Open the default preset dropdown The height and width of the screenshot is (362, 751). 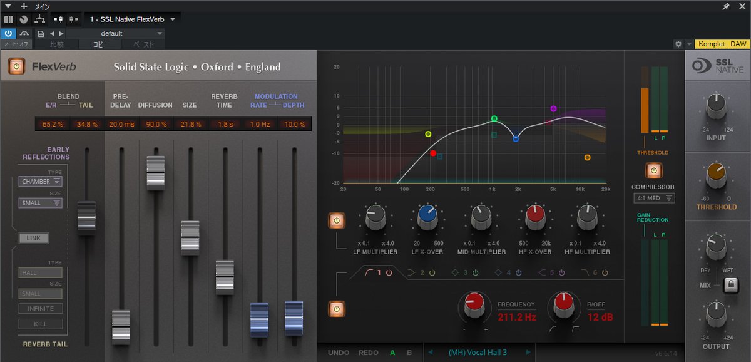coord(116,33)
